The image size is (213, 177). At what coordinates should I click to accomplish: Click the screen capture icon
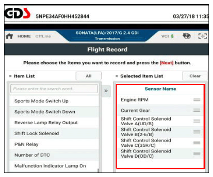coord(203,36)
